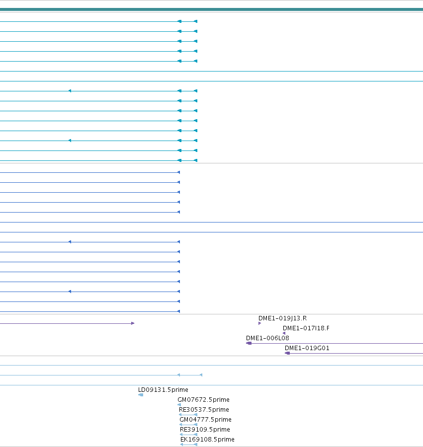The width and height of the screenshot is (423, 447).
Task: Click the feature glyph under EK169108.5prime
Action: click(x=189, y=445)
